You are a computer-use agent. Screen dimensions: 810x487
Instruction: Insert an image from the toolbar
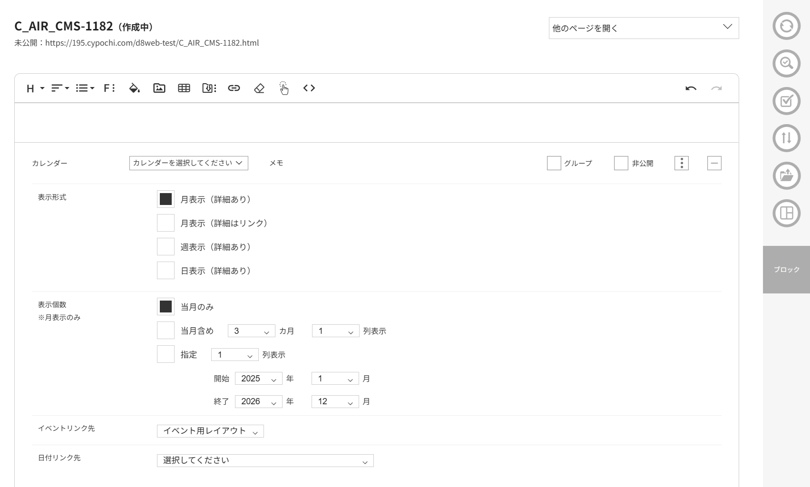pyautogui.click(x=159, y=88)
